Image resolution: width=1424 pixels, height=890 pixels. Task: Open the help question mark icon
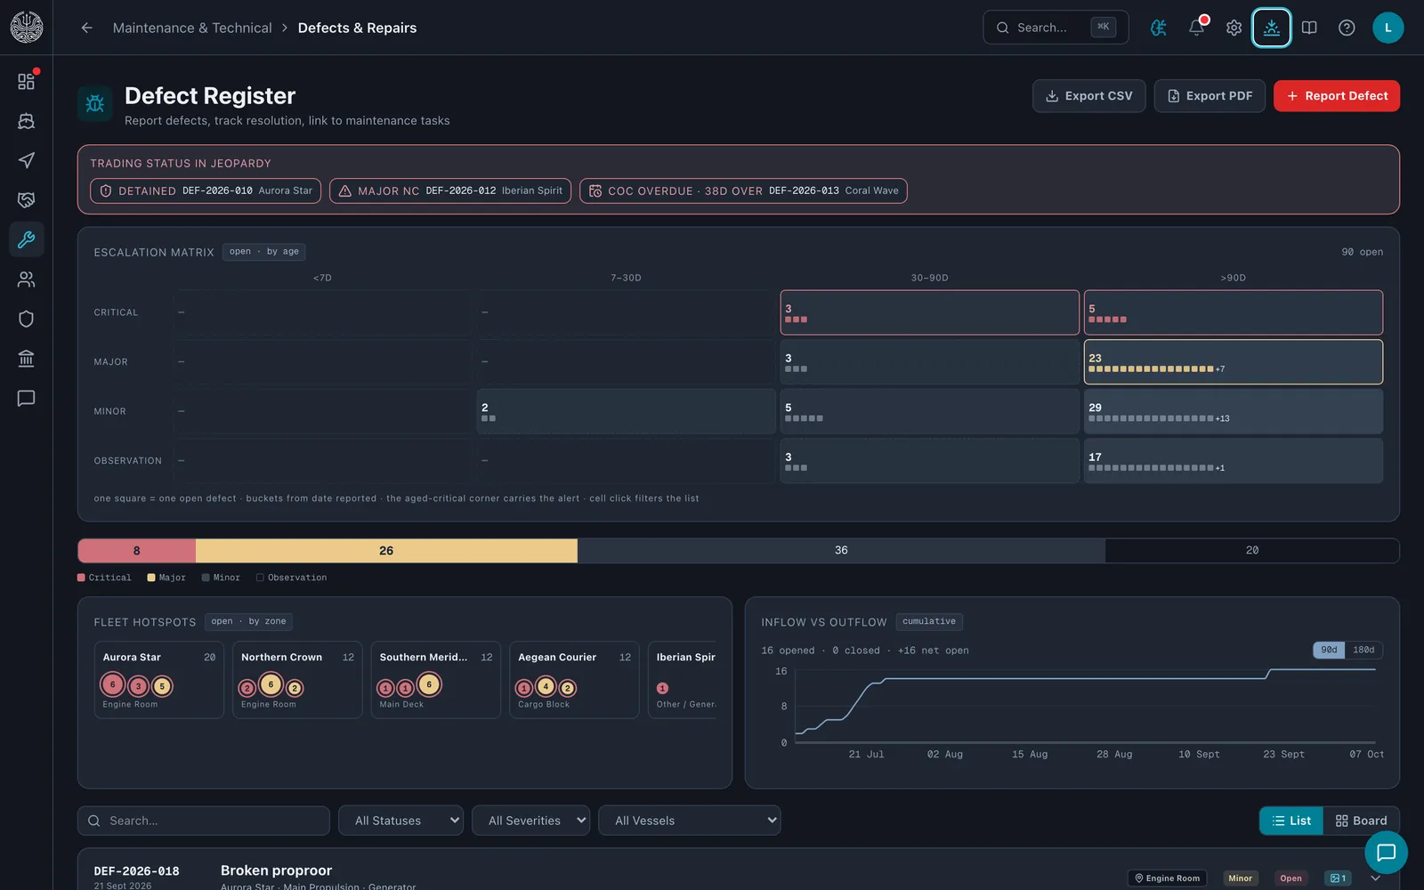(x=1347, y=28)
